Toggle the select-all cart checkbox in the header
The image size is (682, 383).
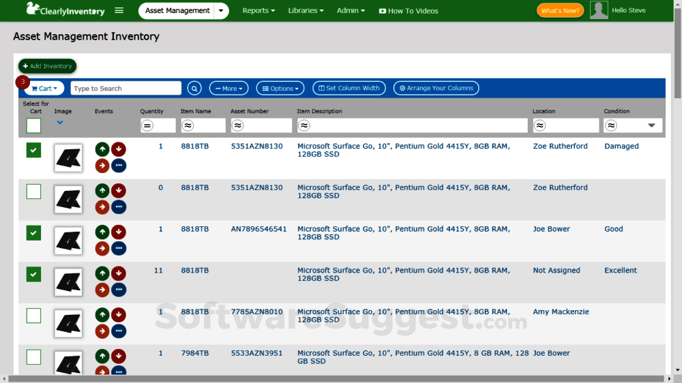(x=33, y=125)
